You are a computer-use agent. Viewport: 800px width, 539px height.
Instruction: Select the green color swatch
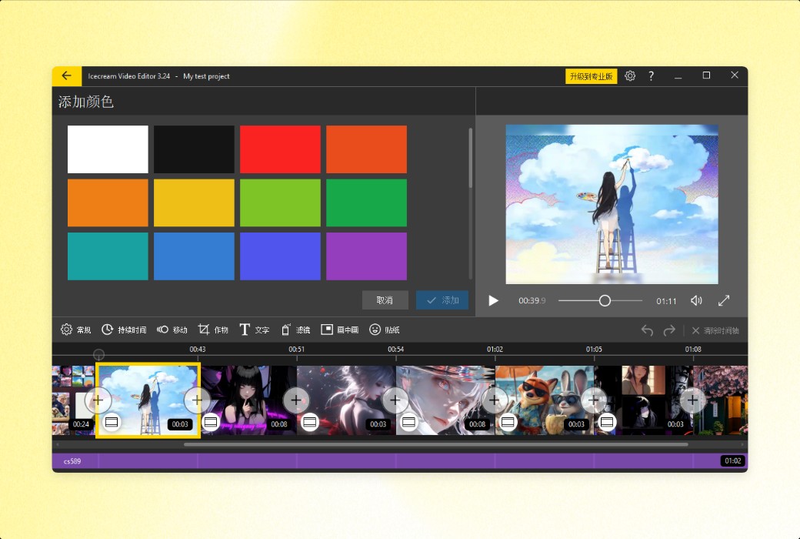click(366, 203)
